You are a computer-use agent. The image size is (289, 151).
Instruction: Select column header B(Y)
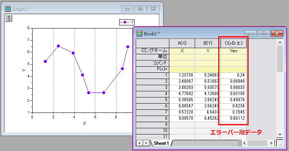208,43
